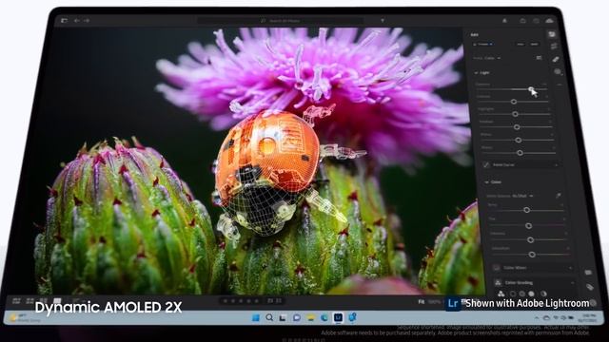The height and width of the screenshot is (342, 609).
Task: Open the profile browser grid icon
Action: click(x=540, y=58)
